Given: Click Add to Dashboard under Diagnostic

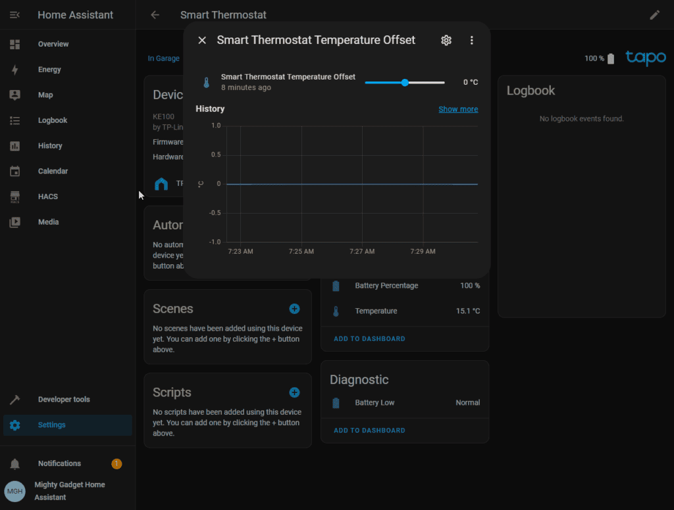Looking at the screenshot, I should [369, 430].
